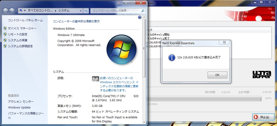Screen dimensions: 277x126
Task: Open パフォーマンスの情報とツール link
Action: (x=26, y=115)
